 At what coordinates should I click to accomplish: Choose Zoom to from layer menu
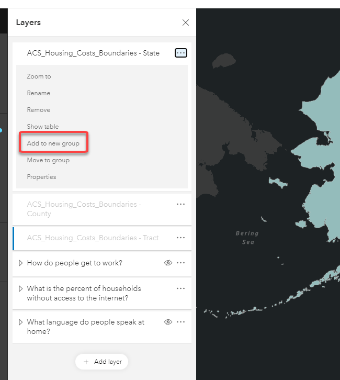point(39,76)
